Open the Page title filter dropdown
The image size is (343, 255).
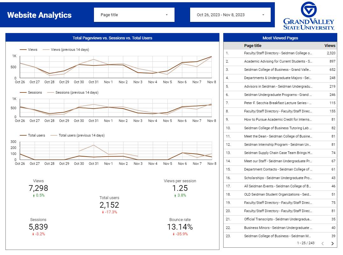(134, 14)
